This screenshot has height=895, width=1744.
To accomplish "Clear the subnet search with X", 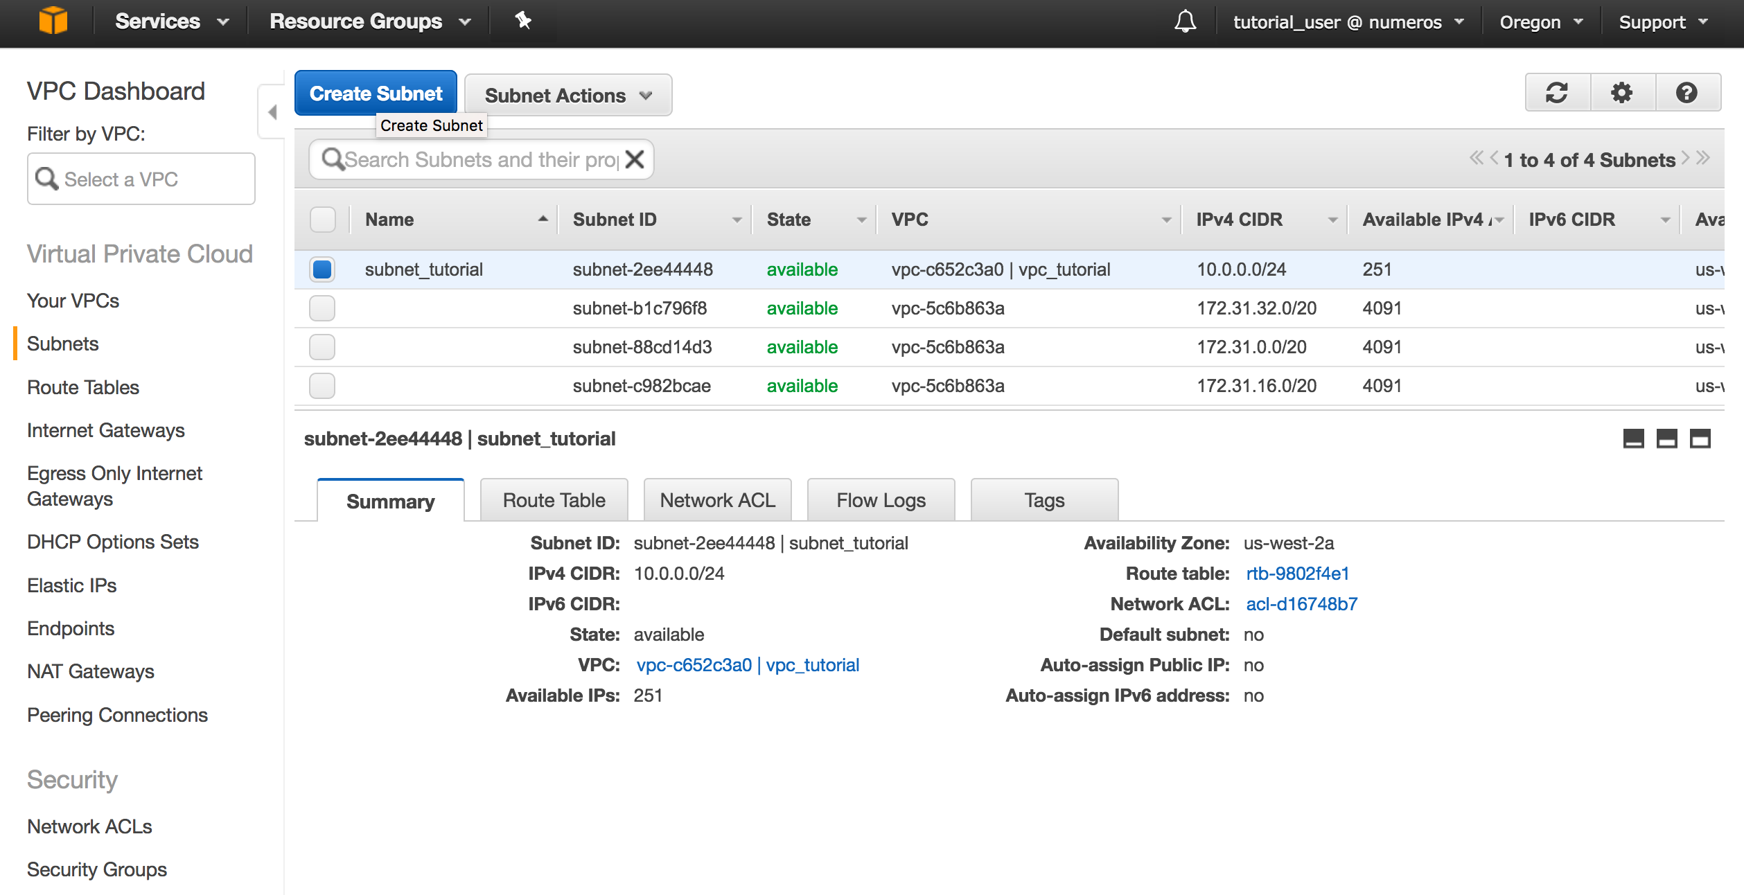I will pos(635,159).
